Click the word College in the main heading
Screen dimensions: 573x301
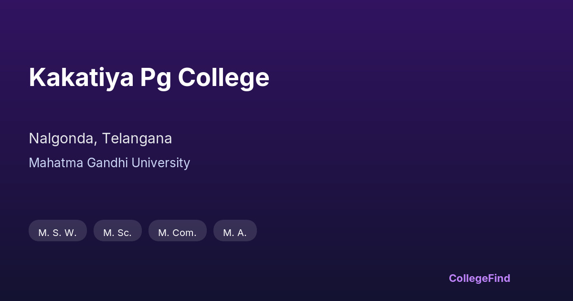tap(223, 77)
